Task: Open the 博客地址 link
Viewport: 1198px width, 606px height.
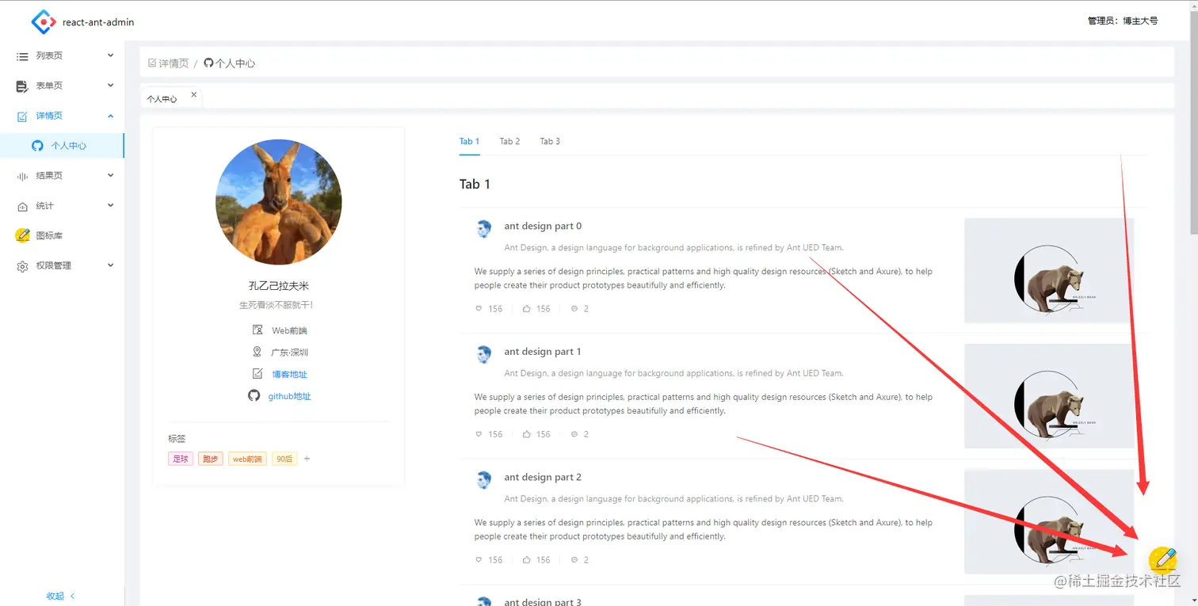Action: pos(289,375)
